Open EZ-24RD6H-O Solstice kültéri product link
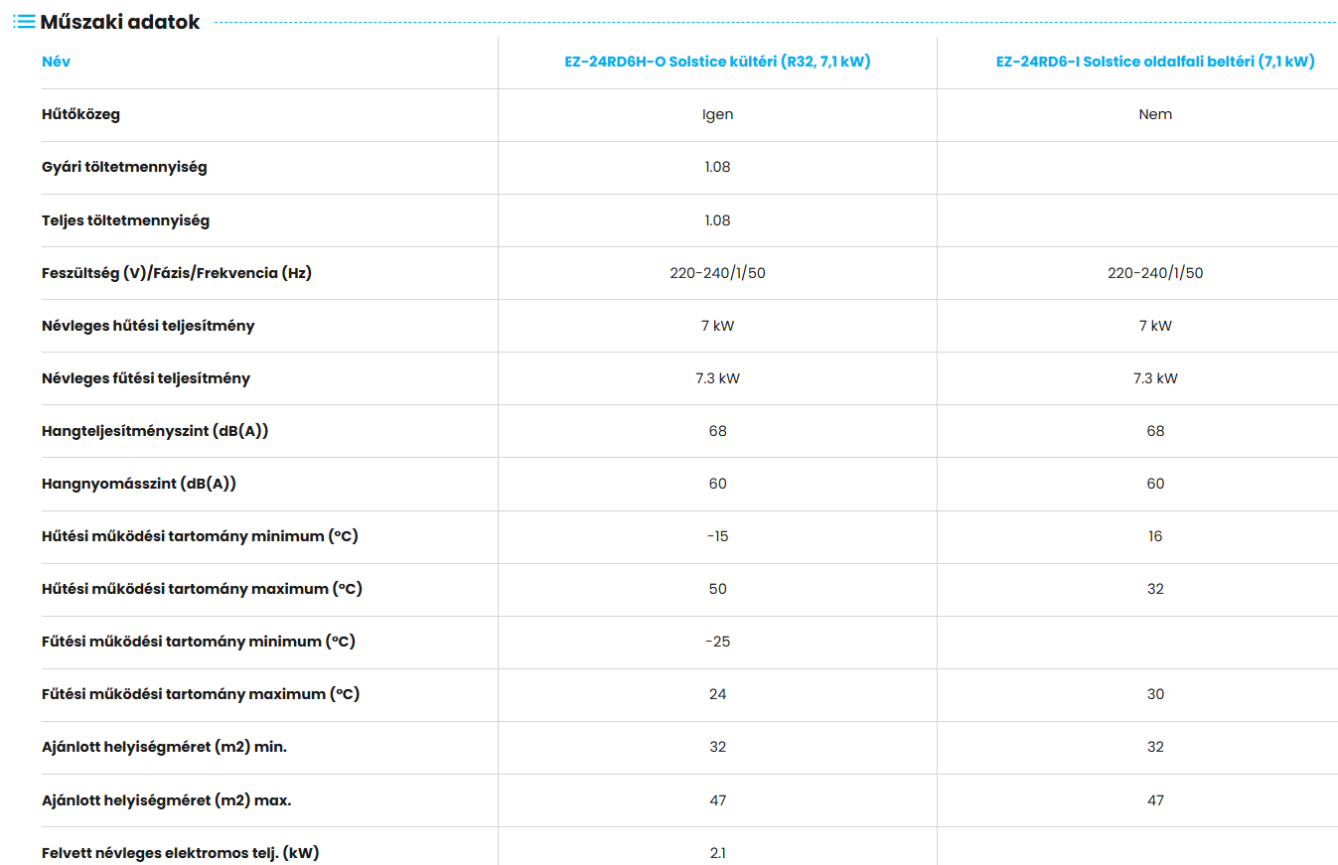The image size is (1338, 865). coord(717,62)
